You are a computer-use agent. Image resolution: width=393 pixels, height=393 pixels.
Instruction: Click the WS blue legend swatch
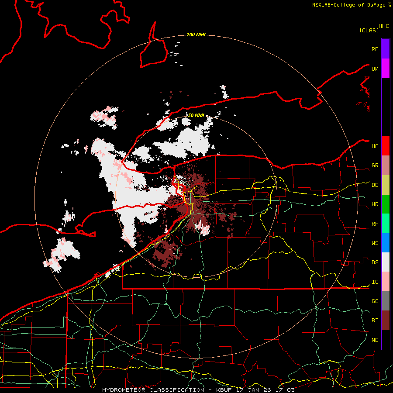point(386,243)
